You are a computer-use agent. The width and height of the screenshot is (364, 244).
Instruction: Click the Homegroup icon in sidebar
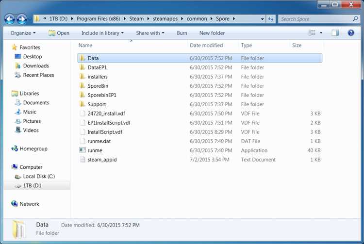[15, 148]
